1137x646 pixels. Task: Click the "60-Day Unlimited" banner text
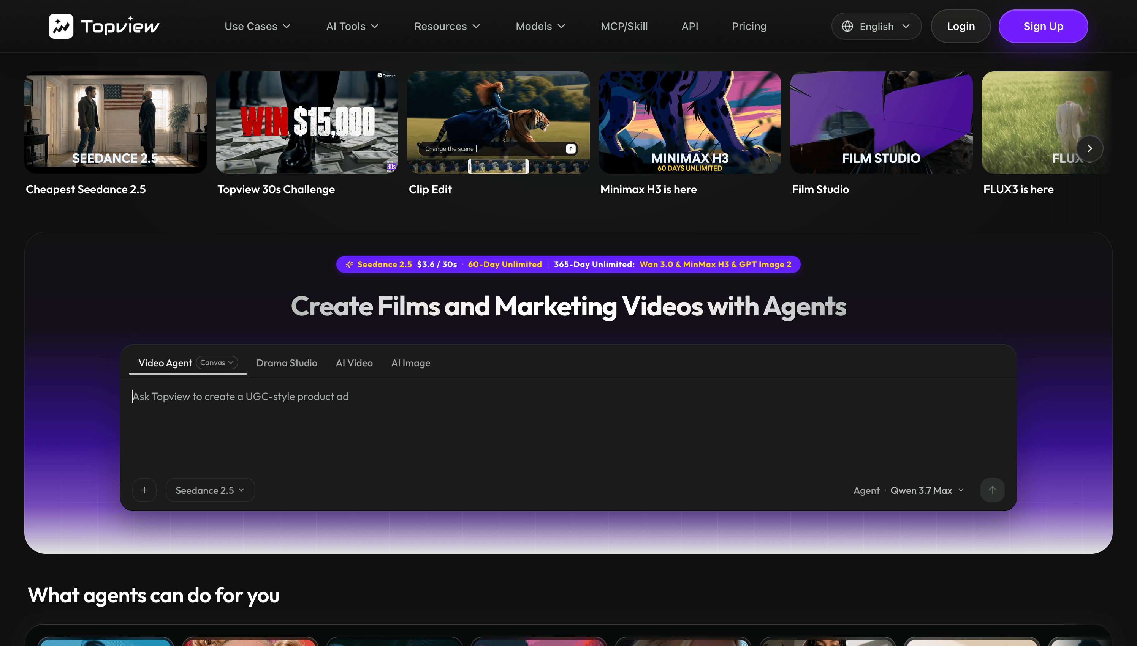click(505, 265)
